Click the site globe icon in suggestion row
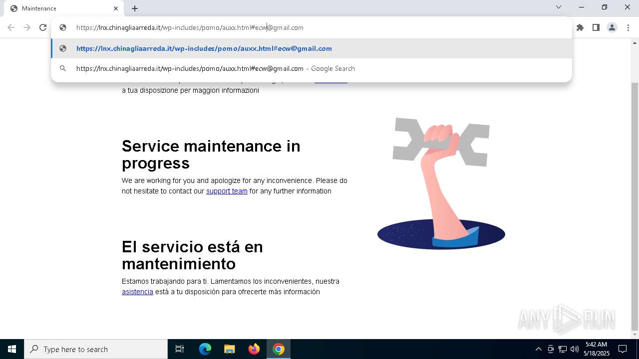 click(63, 48)
